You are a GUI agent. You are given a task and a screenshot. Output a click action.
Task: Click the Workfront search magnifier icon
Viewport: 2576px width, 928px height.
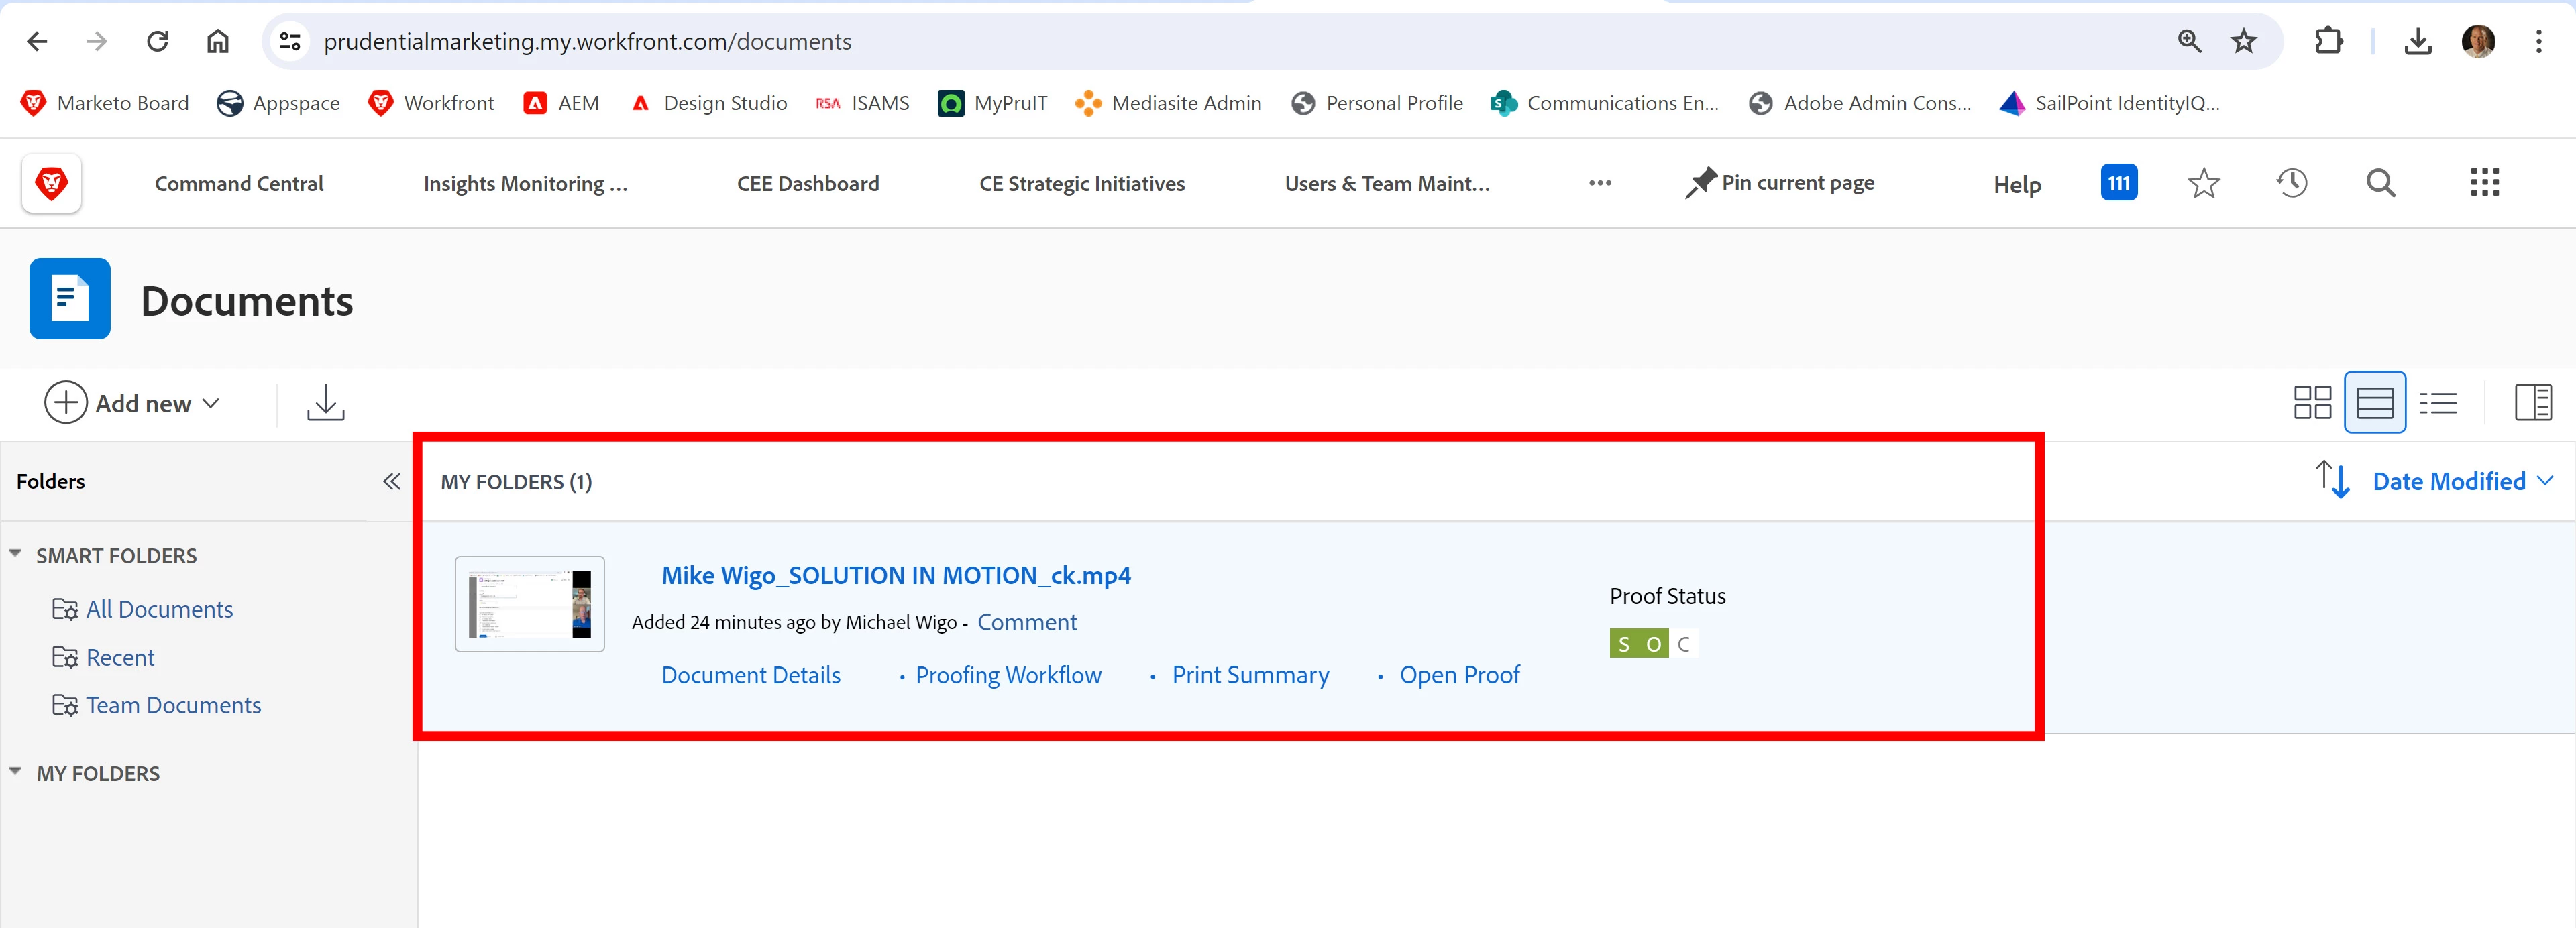(x=2380, y=183)
